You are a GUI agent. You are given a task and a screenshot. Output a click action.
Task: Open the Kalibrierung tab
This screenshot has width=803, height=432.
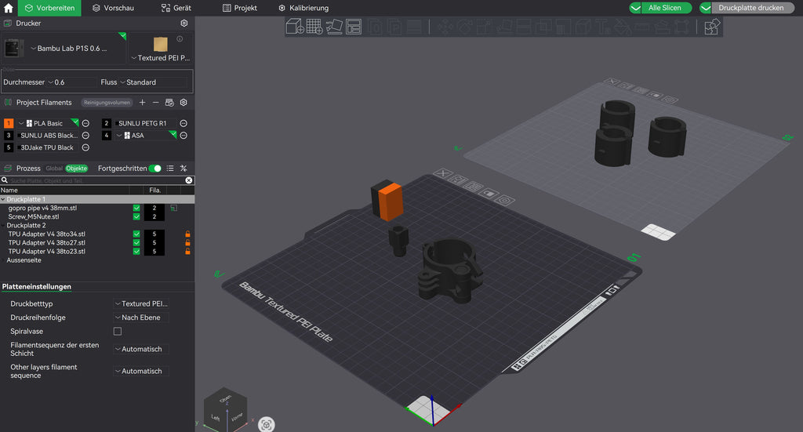click(303, 8)
